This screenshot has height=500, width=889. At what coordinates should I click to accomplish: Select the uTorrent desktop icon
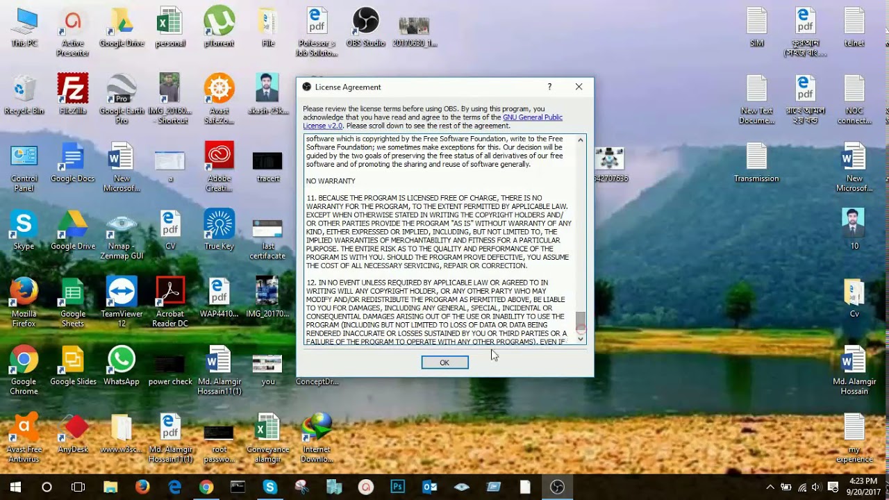pyautogui.click(x=219, y=28)
